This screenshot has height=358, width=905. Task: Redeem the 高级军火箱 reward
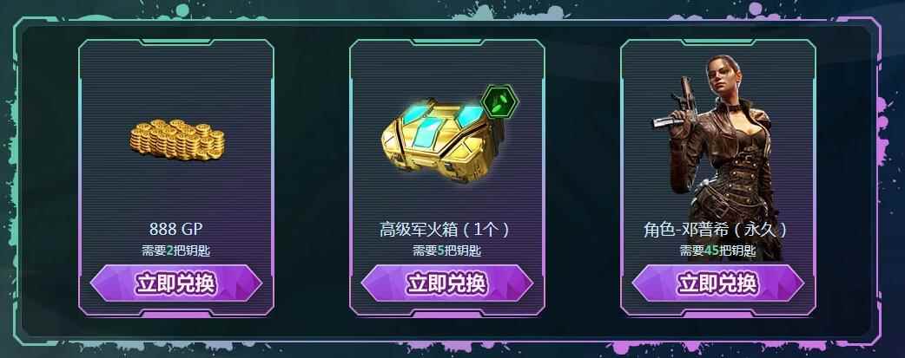pyautogui.click(x=446, y=283)
